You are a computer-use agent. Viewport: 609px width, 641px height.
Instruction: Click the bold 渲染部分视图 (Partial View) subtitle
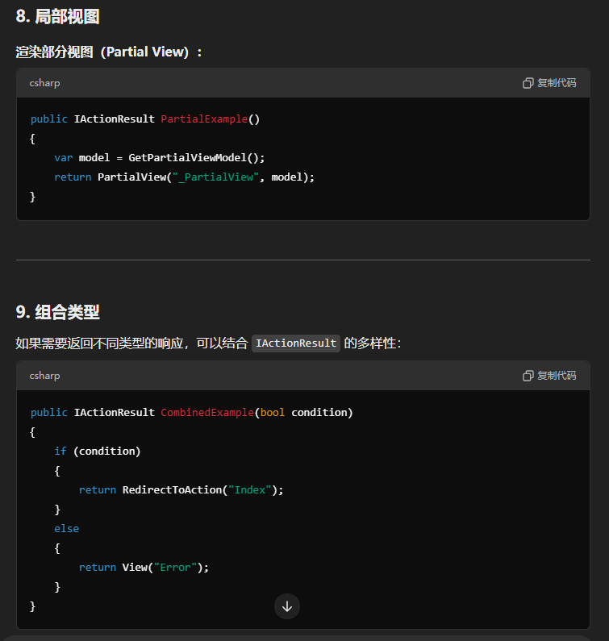click(108, 52)
